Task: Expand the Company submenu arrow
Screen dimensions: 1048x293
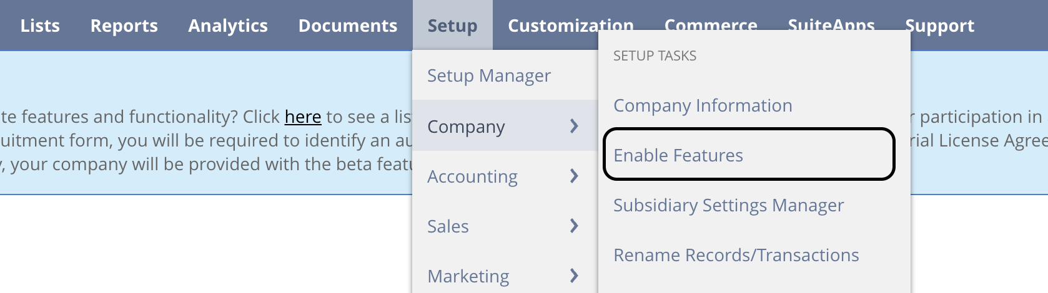Action: [x=574, y=126]
